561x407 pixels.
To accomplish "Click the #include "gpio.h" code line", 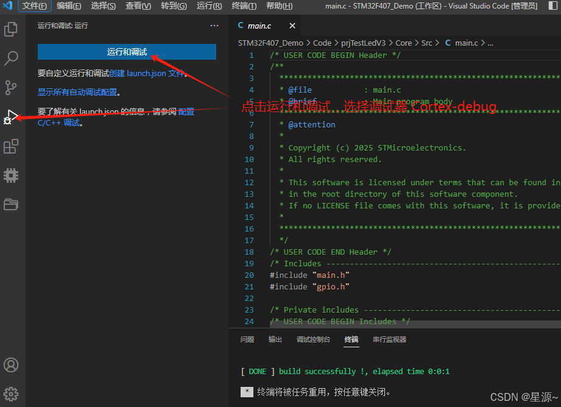I will point(309,287).
